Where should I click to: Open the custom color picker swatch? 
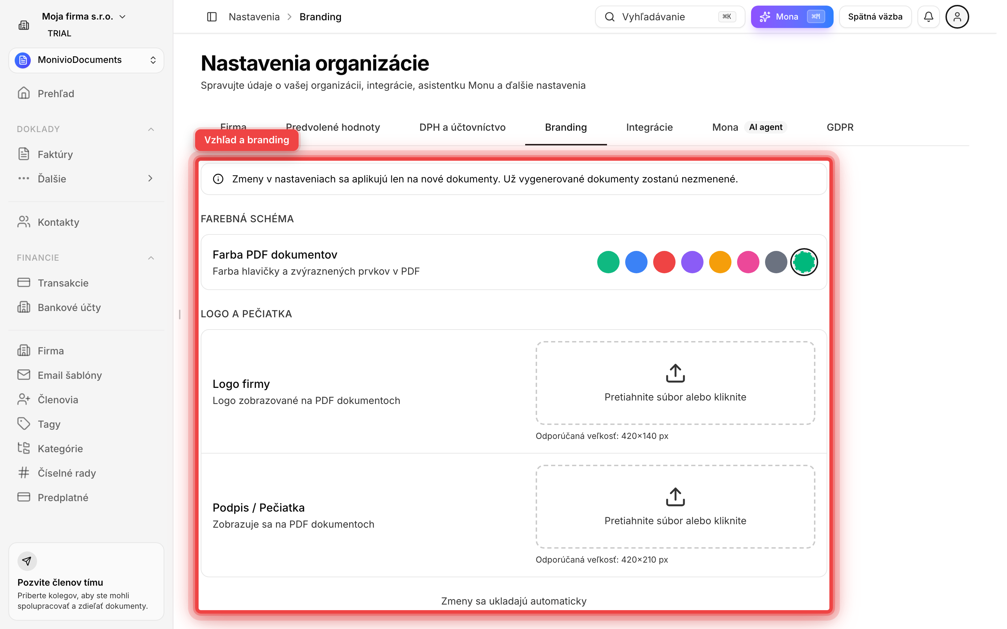[804, 262]
